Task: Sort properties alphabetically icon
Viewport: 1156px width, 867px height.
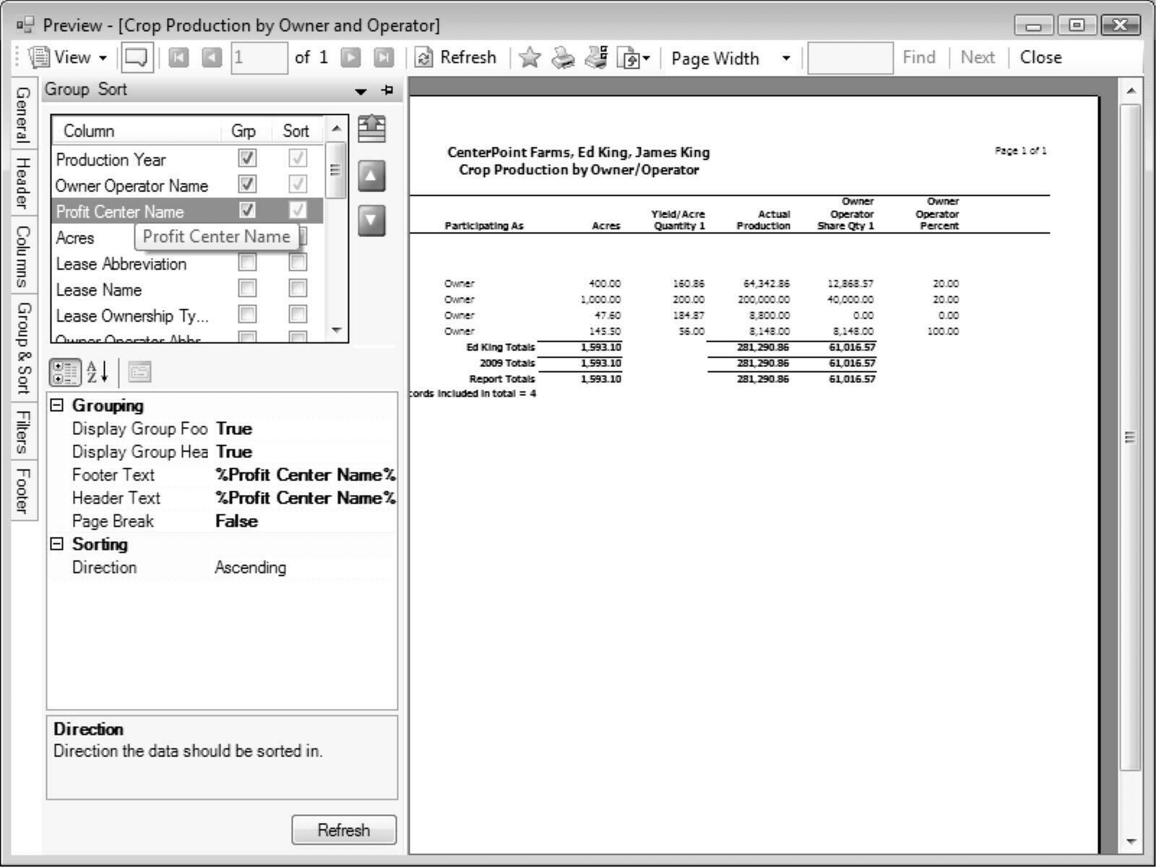Action: click(98, 373)
